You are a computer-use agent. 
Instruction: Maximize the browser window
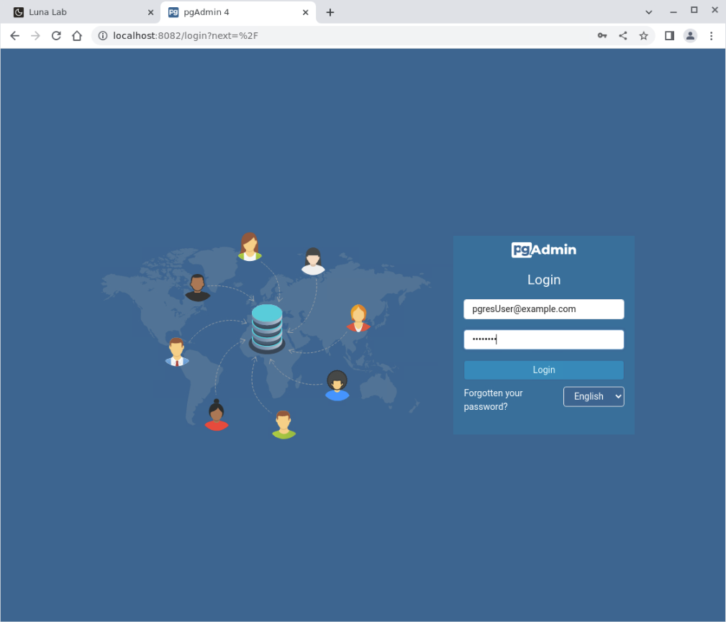coord(694,10)
